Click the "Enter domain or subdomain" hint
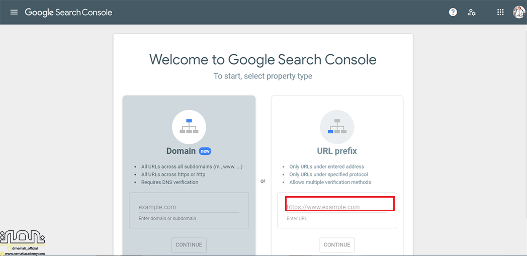 pyautogui.click(x=167, y=218)
